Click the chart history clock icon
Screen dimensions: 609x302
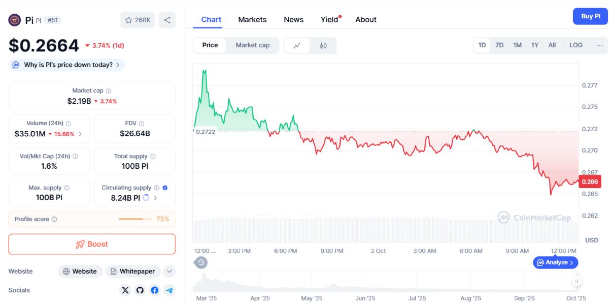pyautogui.click(x=201, y=262)
